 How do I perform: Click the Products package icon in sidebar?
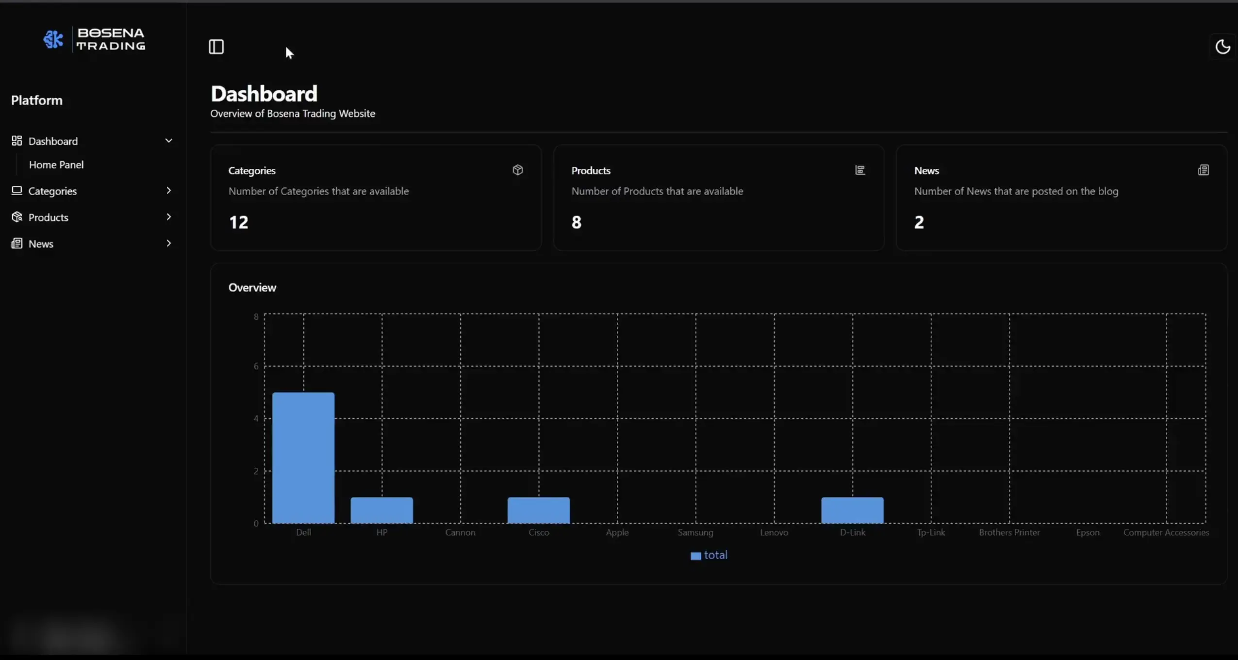pyautogui.click(x=17, y=217)
